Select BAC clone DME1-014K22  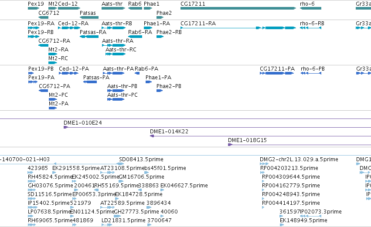(169, 132)
